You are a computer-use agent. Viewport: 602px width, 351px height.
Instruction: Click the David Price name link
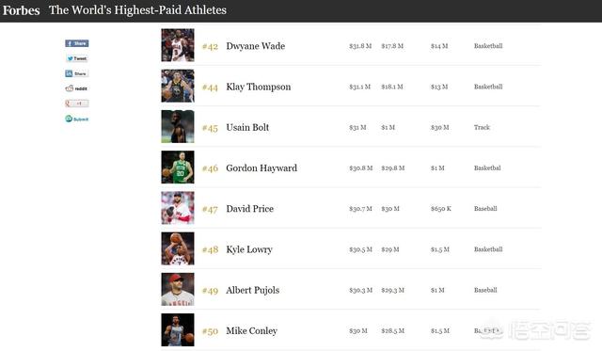click(250, 209)
